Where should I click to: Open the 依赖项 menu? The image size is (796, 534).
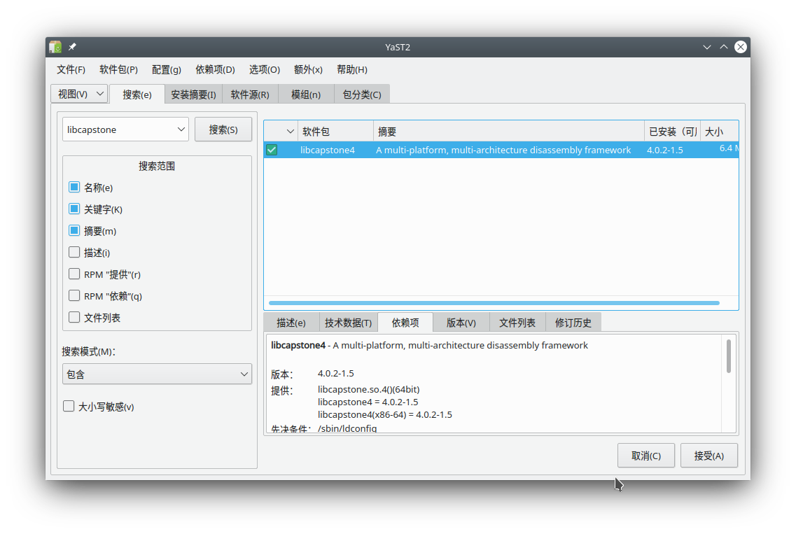(x=214, y=69)
